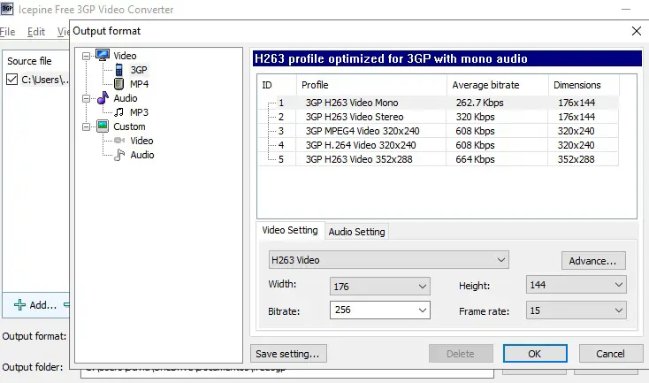Screen dimensions: 649x383
Task: Collapse the Audio tree node
Action: click(x=86, y=98)
